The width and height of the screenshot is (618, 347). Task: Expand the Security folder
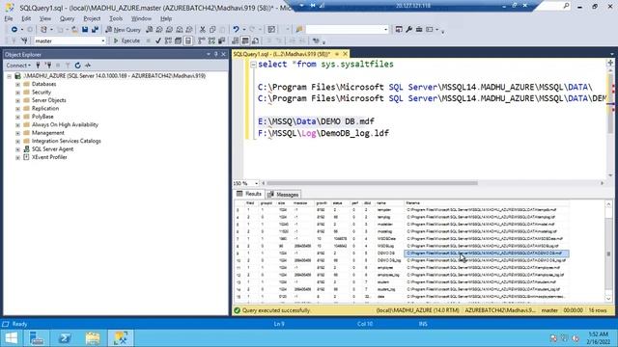point(17,93)
